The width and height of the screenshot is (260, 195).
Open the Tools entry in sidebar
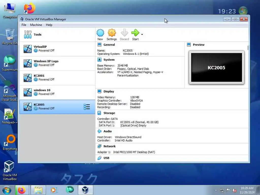tap(57, 35)
